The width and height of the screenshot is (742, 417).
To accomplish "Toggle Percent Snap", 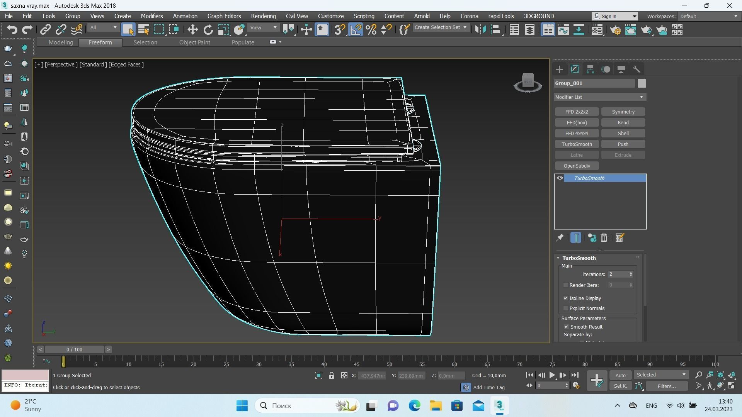I will point(371,30).
